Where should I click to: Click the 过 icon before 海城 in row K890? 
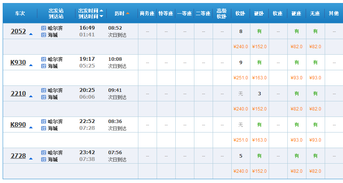pyautogui.click(x=43, y=128)
